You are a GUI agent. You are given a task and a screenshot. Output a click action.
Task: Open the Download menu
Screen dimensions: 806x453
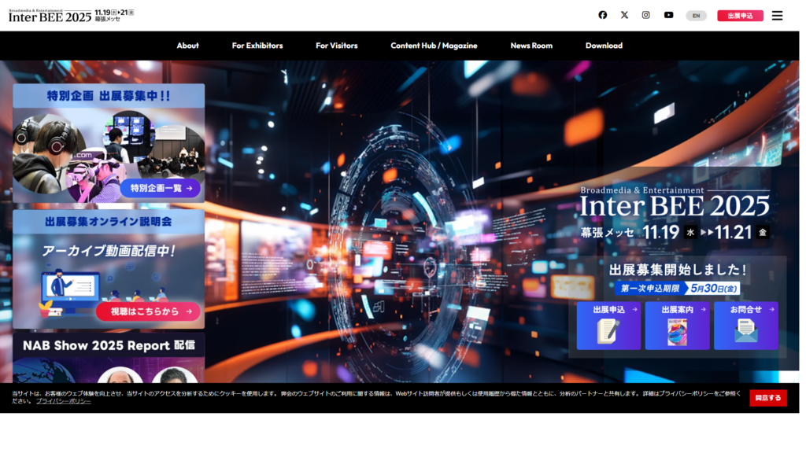click(x=604, y=46)
